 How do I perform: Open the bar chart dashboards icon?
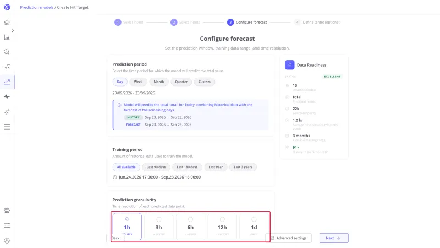7,37
